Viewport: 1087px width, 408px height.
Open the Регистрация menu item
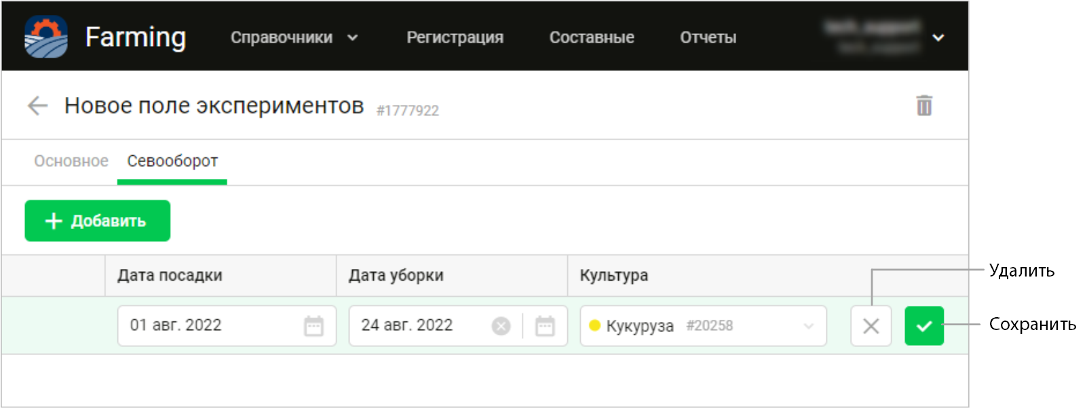[455, 37]
